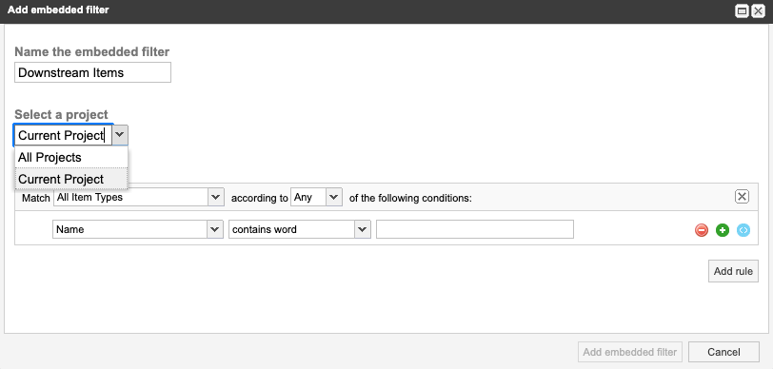Maximize the Add embedded filter dialog
The width and height of the screenshot is (773, 369).
click(742, 10)
